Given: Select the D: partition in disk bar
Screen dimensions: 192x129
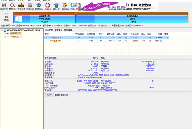Looking at the screenshot, I should [x=132, y=19].
